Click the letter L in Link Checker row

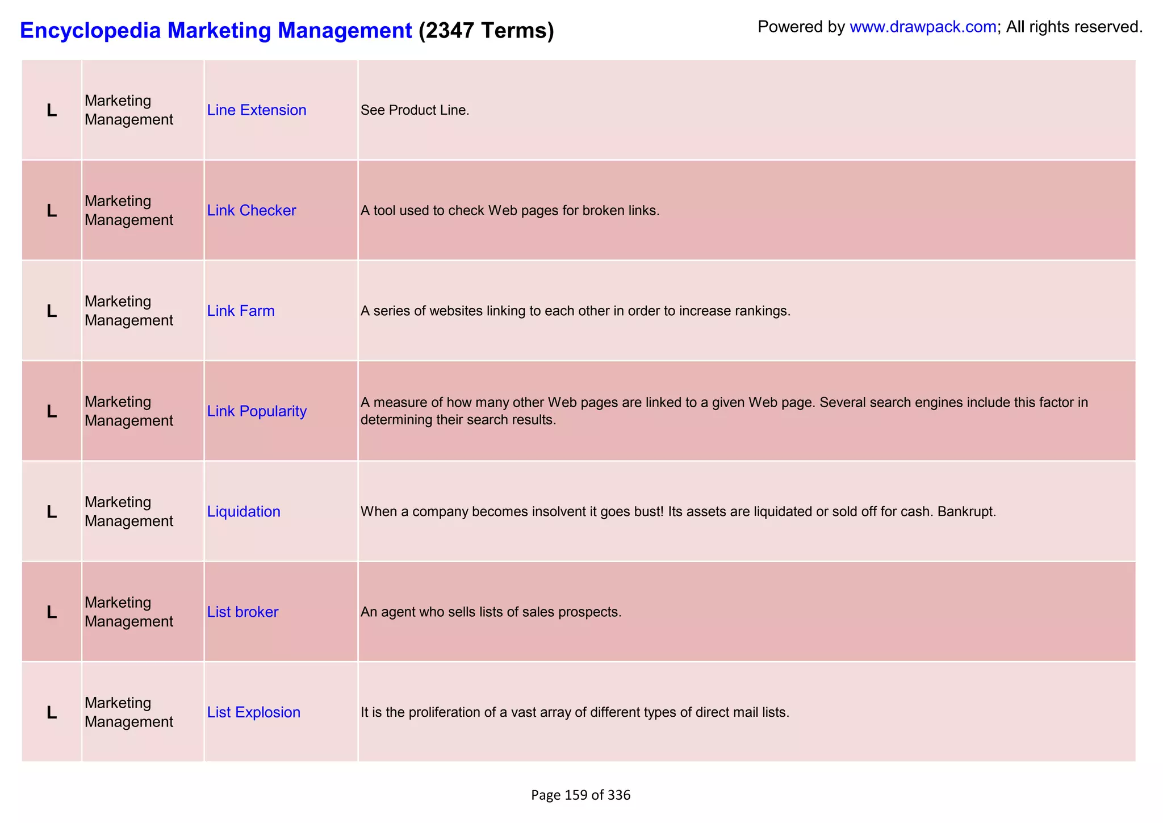coord(52,211)
